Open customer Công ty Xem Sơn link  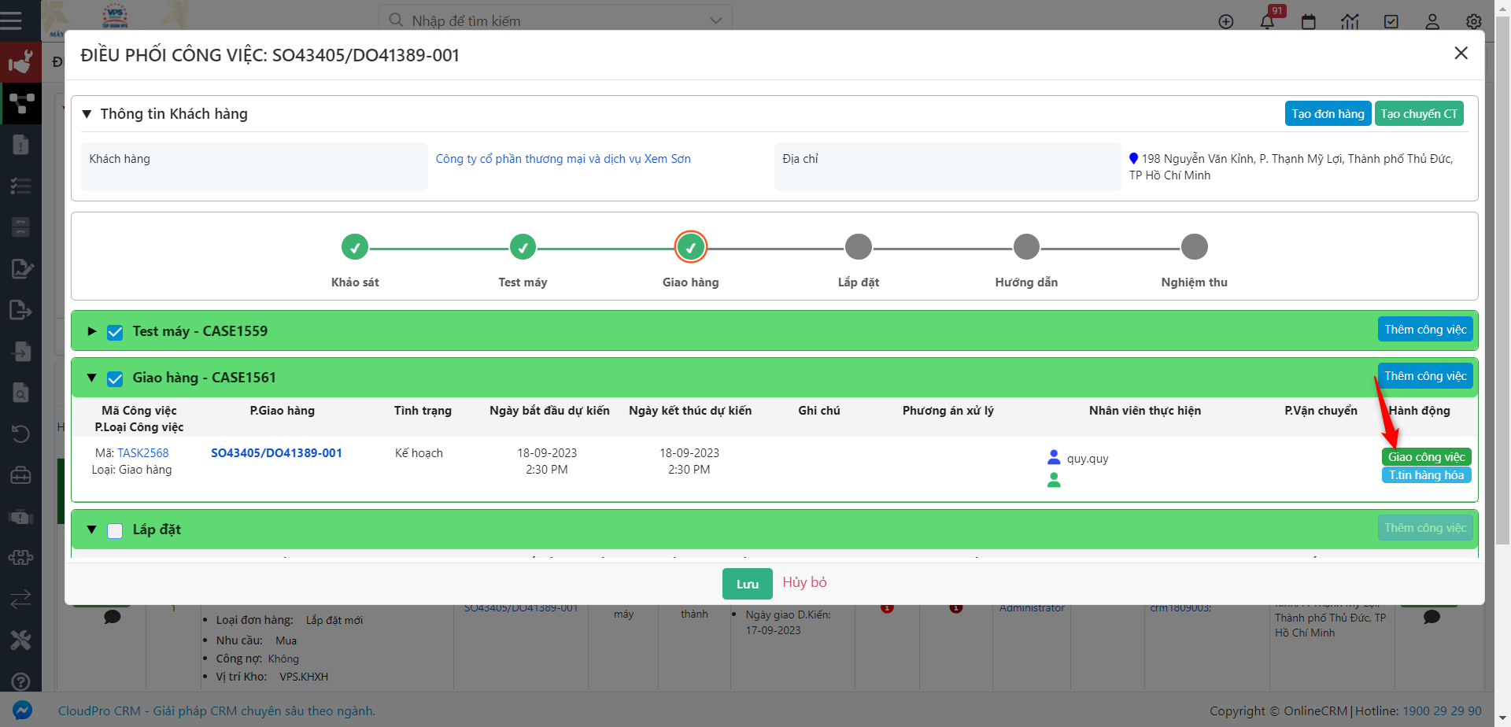[x=563, y=159]
